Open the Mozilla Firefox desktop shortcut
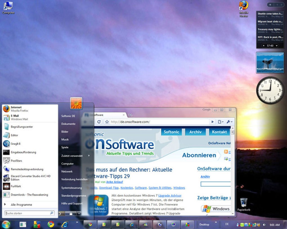Viewport: 287px width, 229px height. pyautogui.click(x=244, y=9)
